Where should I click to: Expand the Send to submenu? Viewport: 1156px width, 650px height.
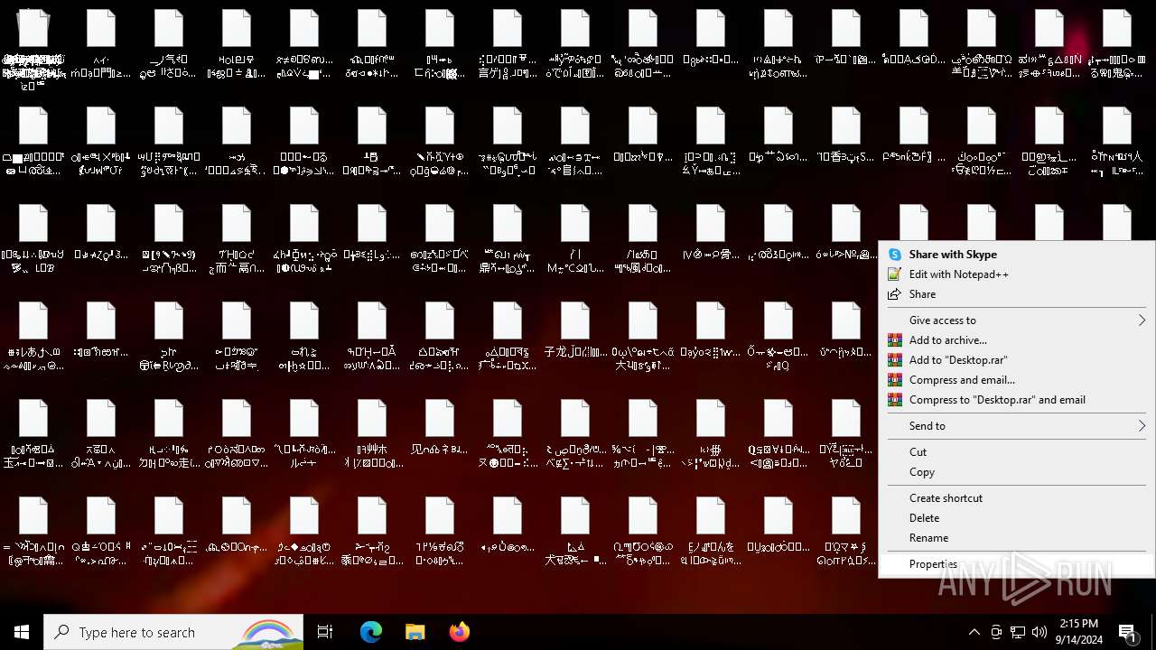[1016, 426]
